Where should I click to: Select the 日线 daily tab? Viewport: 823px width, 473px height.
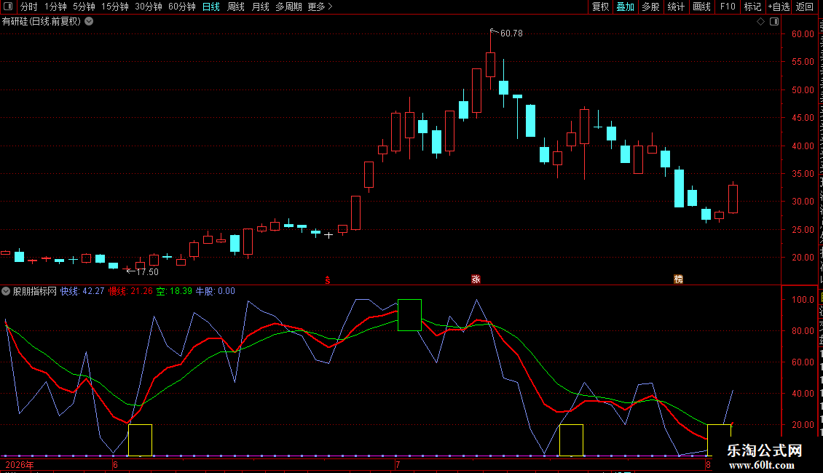tap(211, 7)
